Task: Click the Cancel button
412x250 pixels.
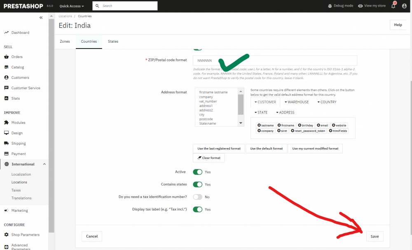Action: (92, 236)
